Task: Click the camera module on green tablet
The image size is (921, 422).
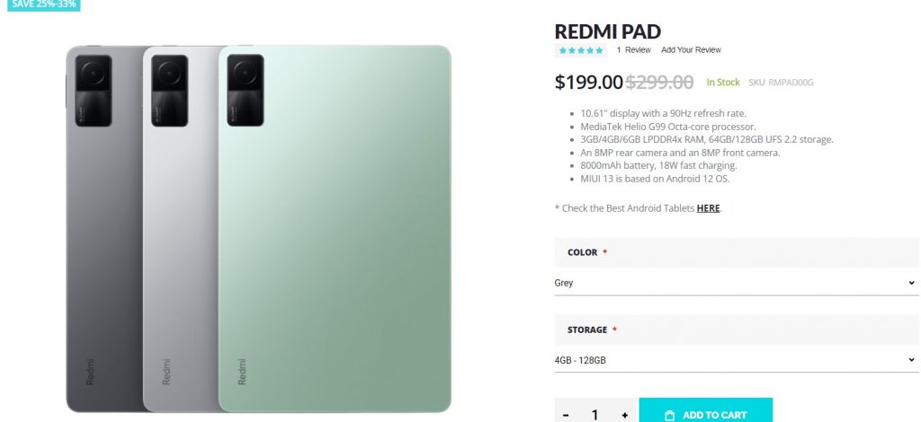Action: pos(246,90)
